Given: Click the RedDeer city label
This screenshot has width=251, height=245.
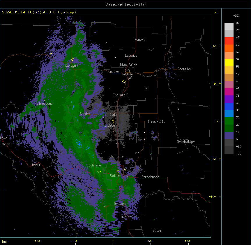Looking at the screenshot, I should (x=128, y=74).
